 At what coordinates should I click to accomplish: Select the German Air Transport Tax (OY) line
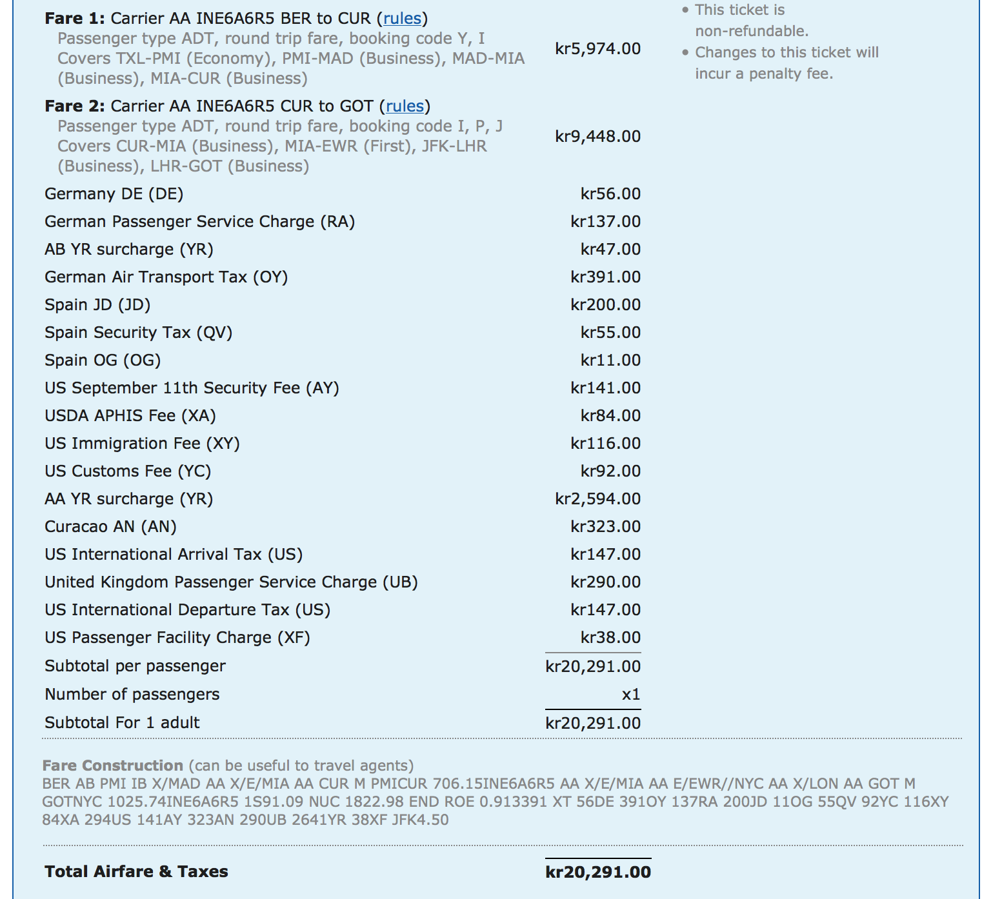click(x=166, y=277)
